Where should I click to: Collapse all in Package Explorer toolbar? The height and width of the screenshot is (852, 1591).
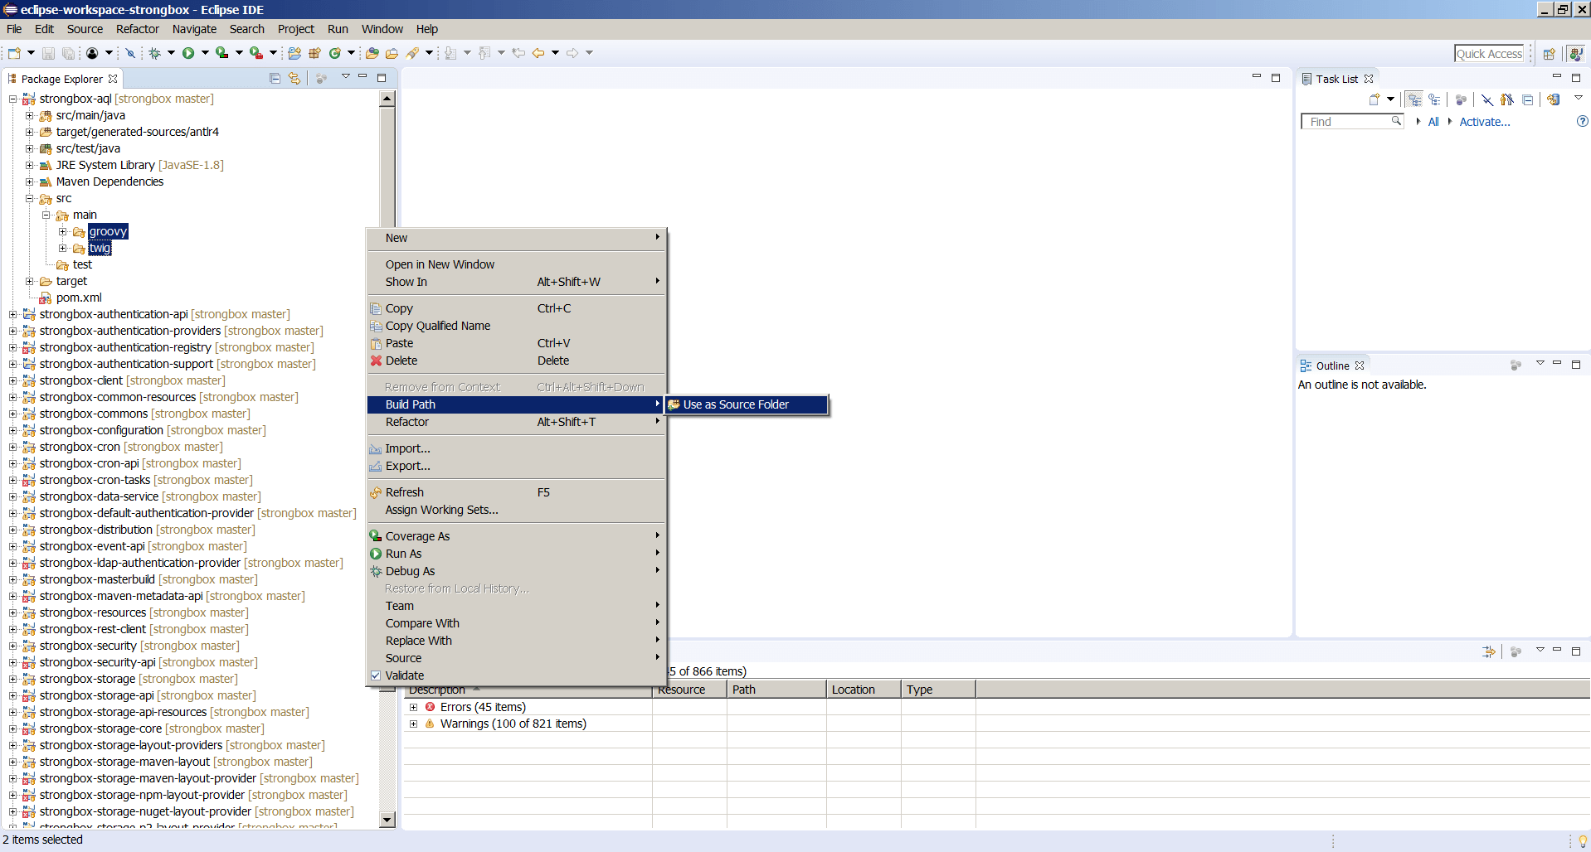(x=275, y=78)
